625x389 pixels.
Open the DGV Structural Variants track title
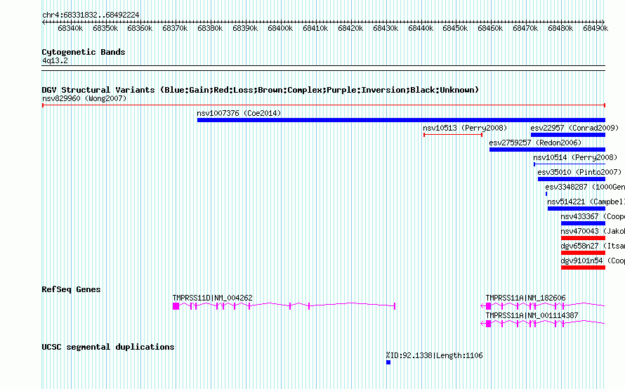(261, 90)
